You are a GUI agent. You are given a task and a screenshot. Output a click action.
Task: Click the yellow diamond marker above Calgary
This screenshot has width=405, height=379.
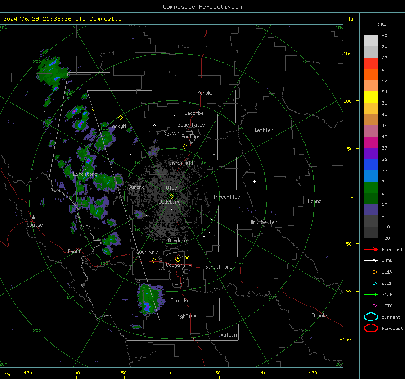pos(178,260)
